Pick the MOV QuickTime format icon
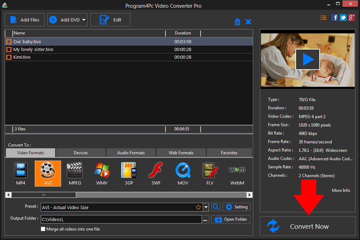Screen dimensions: 360x240 pyautogui.click(x=183, y=173)
